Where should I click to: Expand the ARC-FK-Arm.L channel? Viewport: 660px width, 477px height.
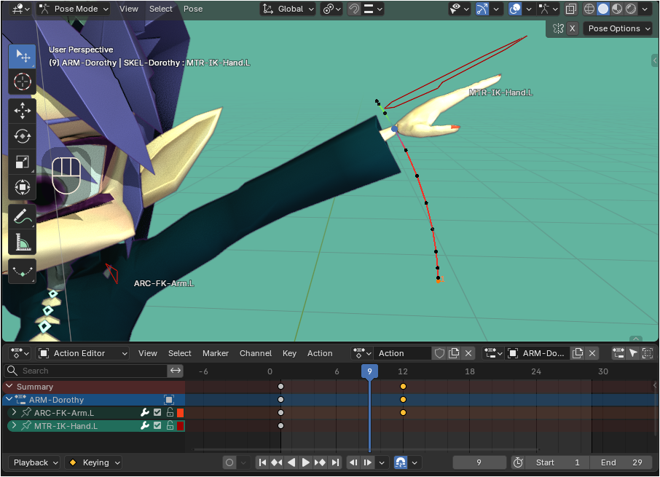tap(14, 413)
